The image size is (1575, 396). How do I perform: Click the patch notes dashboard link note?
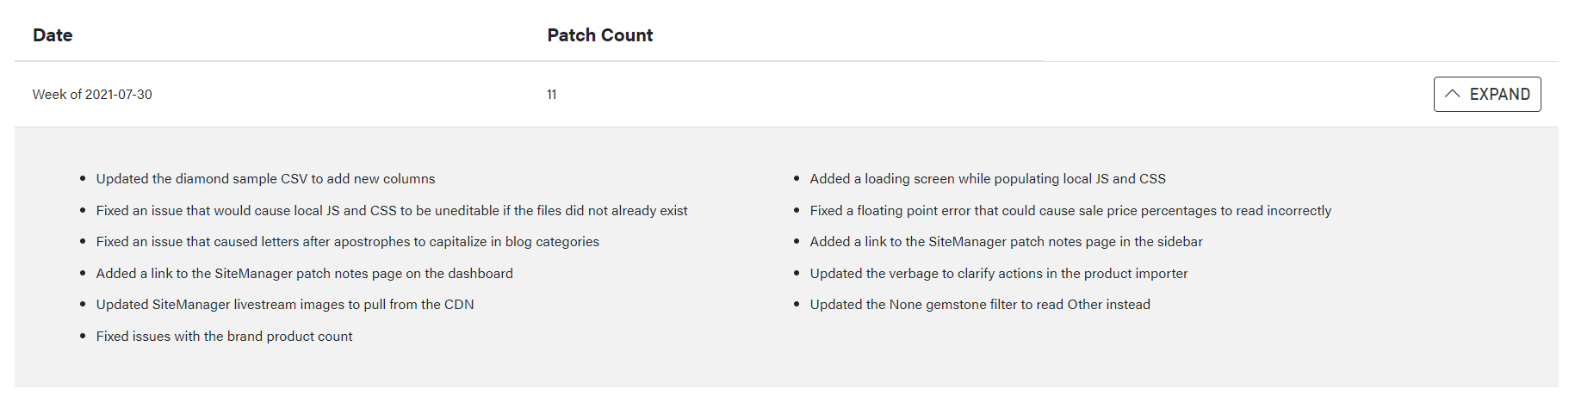click(304, 274)
